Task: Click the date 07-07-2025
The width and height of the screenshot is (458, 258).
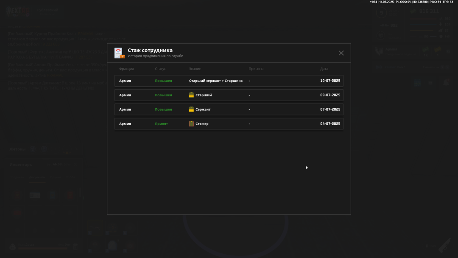Action: [330, 109]
